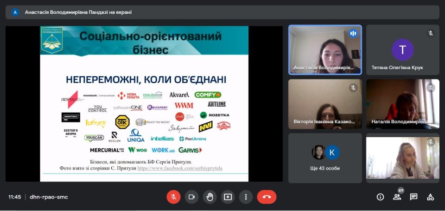Click the presenter name banner text
Screen dimensions: 445x211
(x=78, y=12)
